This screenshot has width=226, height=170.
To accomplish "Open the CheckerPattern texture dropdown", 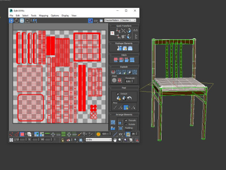I will pyautogui.click(x=120, y=20).
